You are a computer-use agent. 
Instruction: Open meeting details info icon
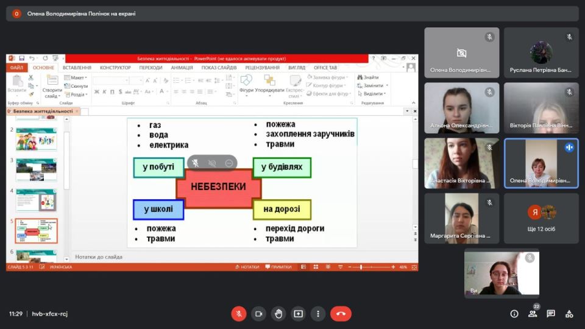pyautogui.click(x=514, y=314)
